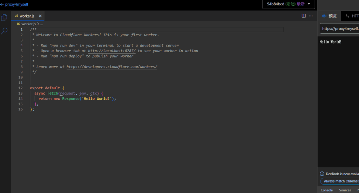359x193 pixels.
Task: Switch to the Sources tab in DevTools
Action: click(x=345, y=190)
